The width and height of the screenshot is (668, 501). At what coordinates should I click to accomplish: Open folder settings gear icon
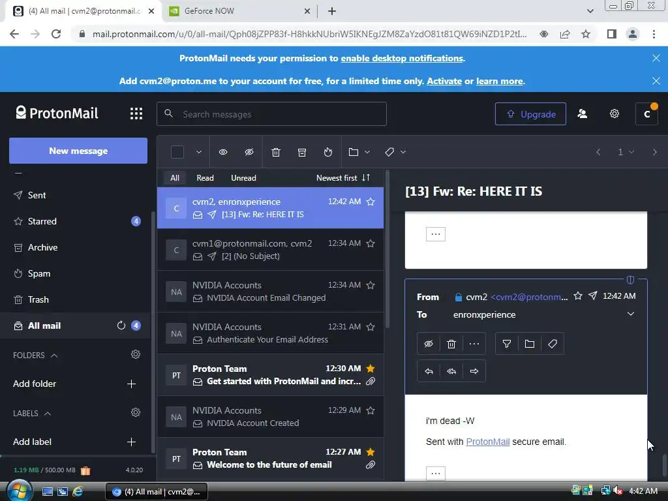coord(136,354)
